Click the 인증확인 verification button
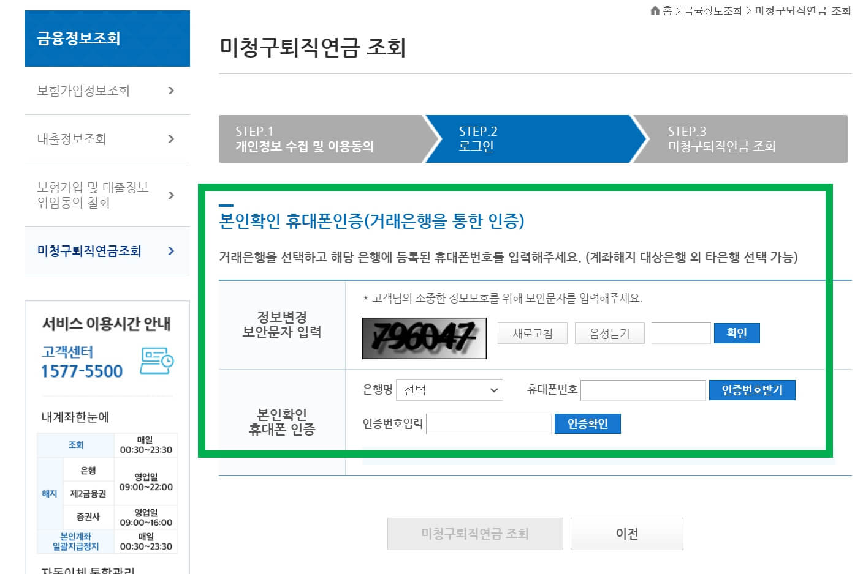 587,423
